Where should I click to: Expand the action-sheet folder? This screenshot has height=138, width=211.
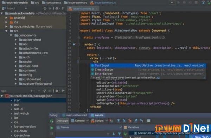pyautogui.click(x=15, y=40)
